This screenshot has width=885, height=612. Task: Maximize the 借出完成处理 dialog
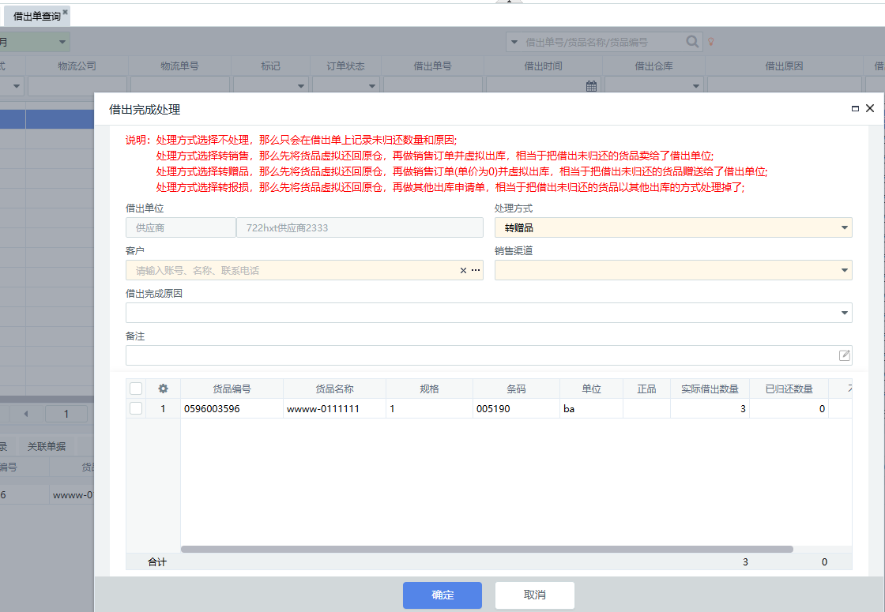(855, 109)
